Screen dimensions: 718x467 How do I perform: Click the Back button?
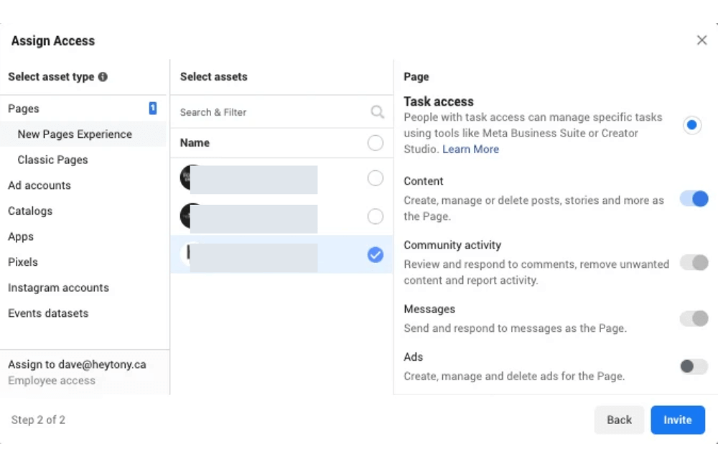point(619,420)
